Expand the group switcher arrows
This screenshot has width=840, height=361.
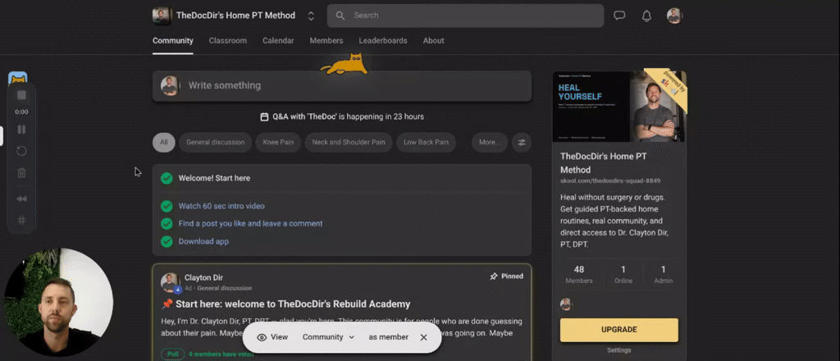point(311,16)
